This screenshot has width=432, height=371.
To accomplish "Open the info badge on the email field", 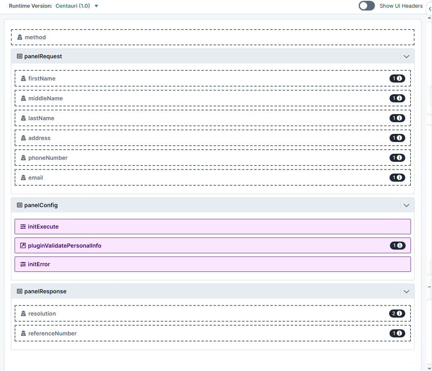I will point(397,177).
